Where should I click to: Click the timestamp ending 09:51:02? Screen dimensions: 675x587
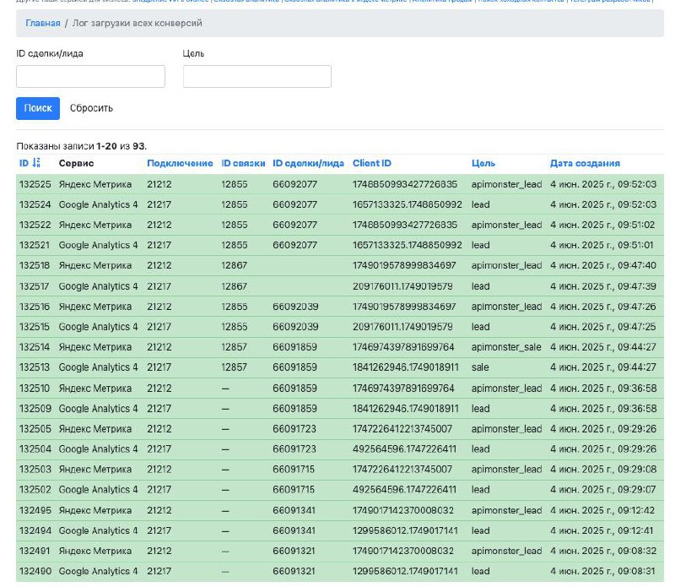[x=602, y=225]
